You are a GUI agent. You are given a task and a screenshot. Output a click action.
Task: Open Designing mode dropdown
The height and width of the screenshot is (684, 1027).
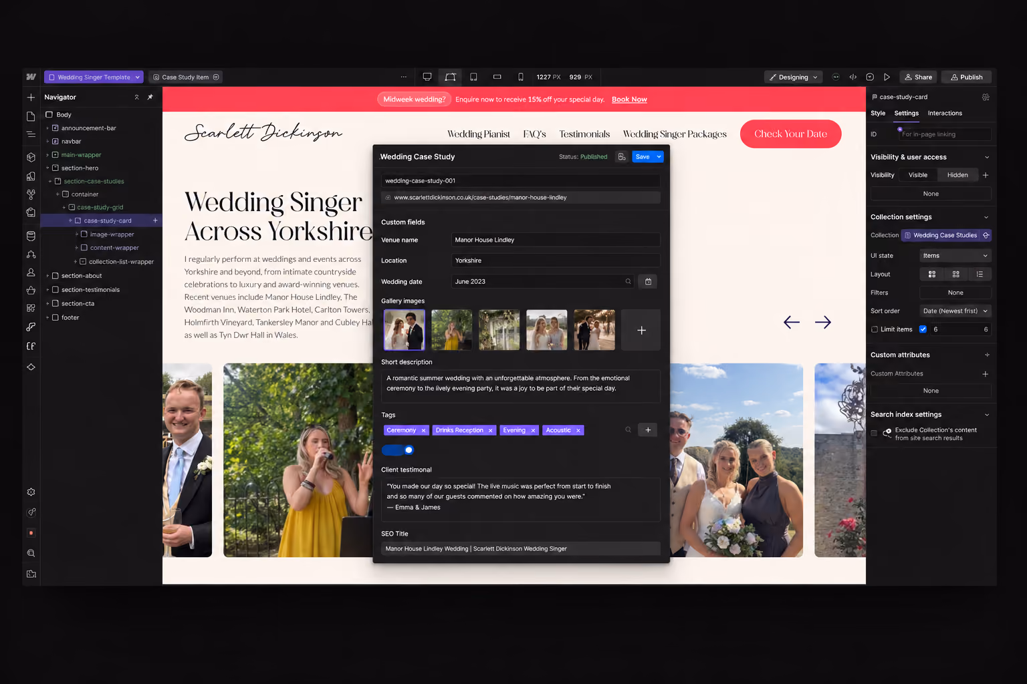tap(794, 77)
